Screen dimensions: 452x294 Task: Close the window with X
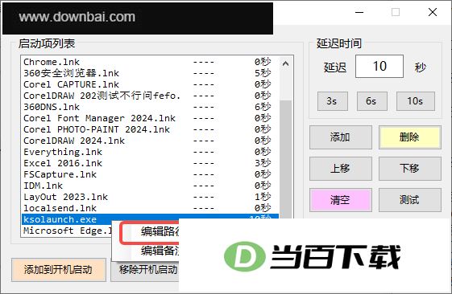[x=433, y=12]
